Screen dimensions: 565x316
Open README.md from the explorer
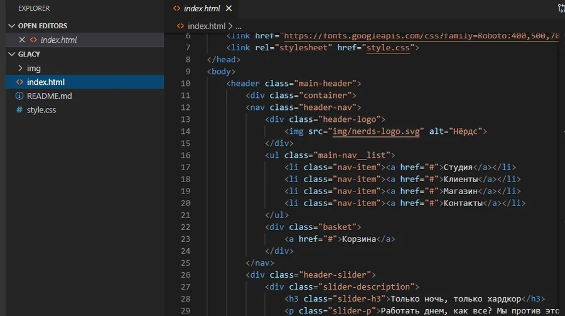50,96
